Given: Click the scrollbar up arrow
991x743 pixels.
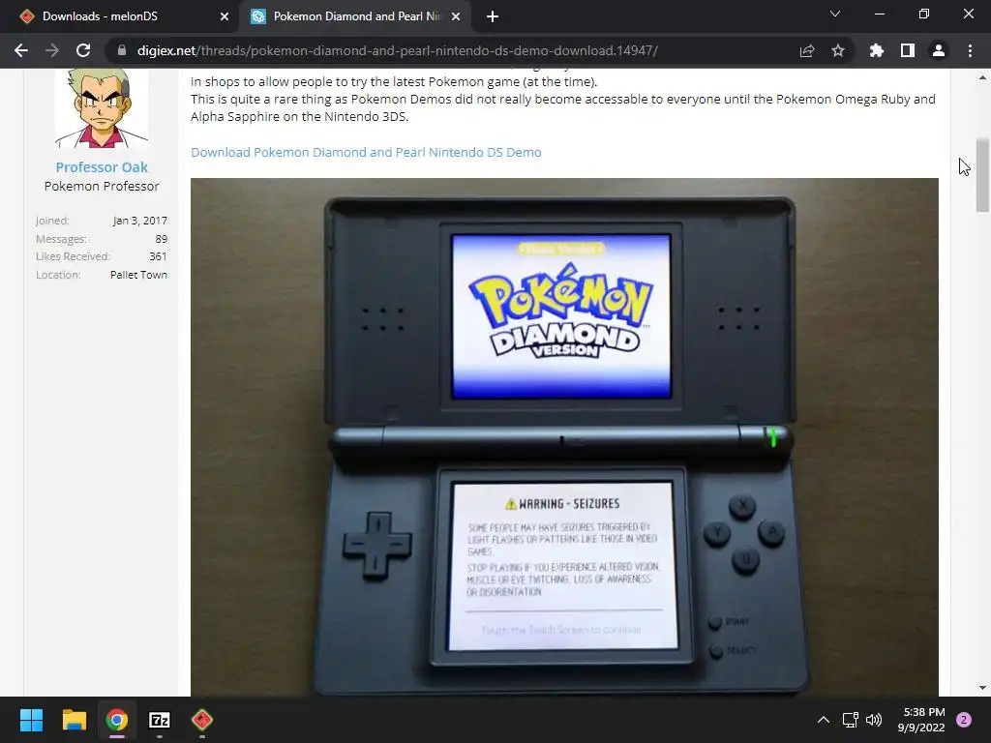Looking at the screenshot, I should tap(982, 77).
